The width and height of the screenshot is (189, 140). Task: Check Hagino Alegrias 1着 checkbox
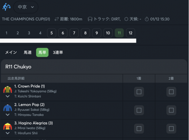(139, 129)
